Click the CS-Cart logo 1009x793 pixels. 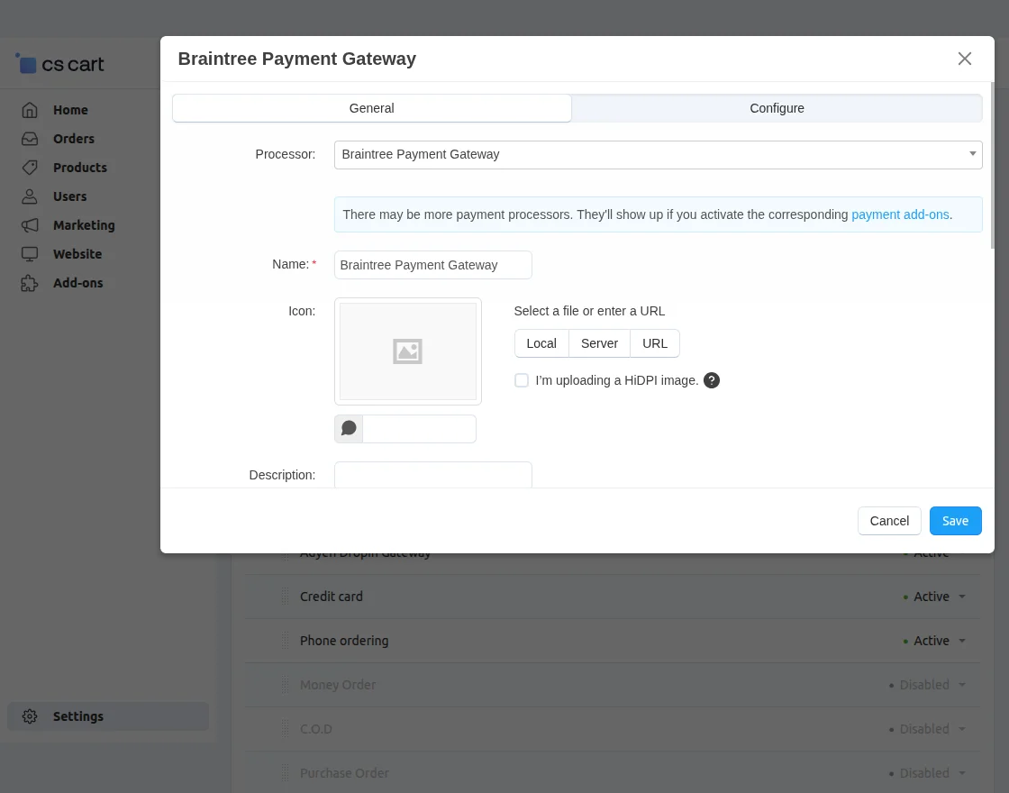(59, 64)
